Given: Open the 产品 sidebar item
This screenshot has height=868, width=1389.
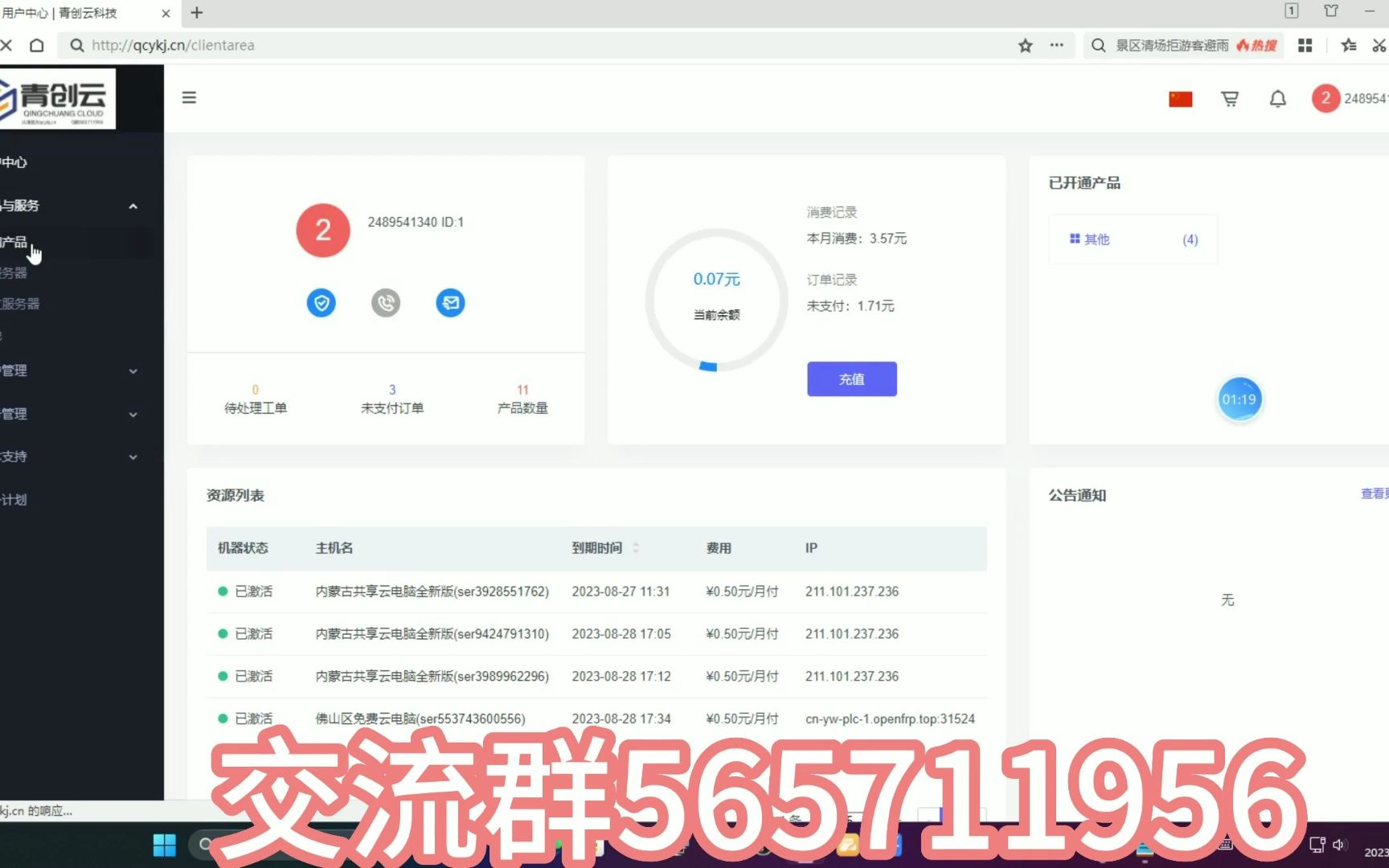Looking at the screenshot, I should [14, 242].
